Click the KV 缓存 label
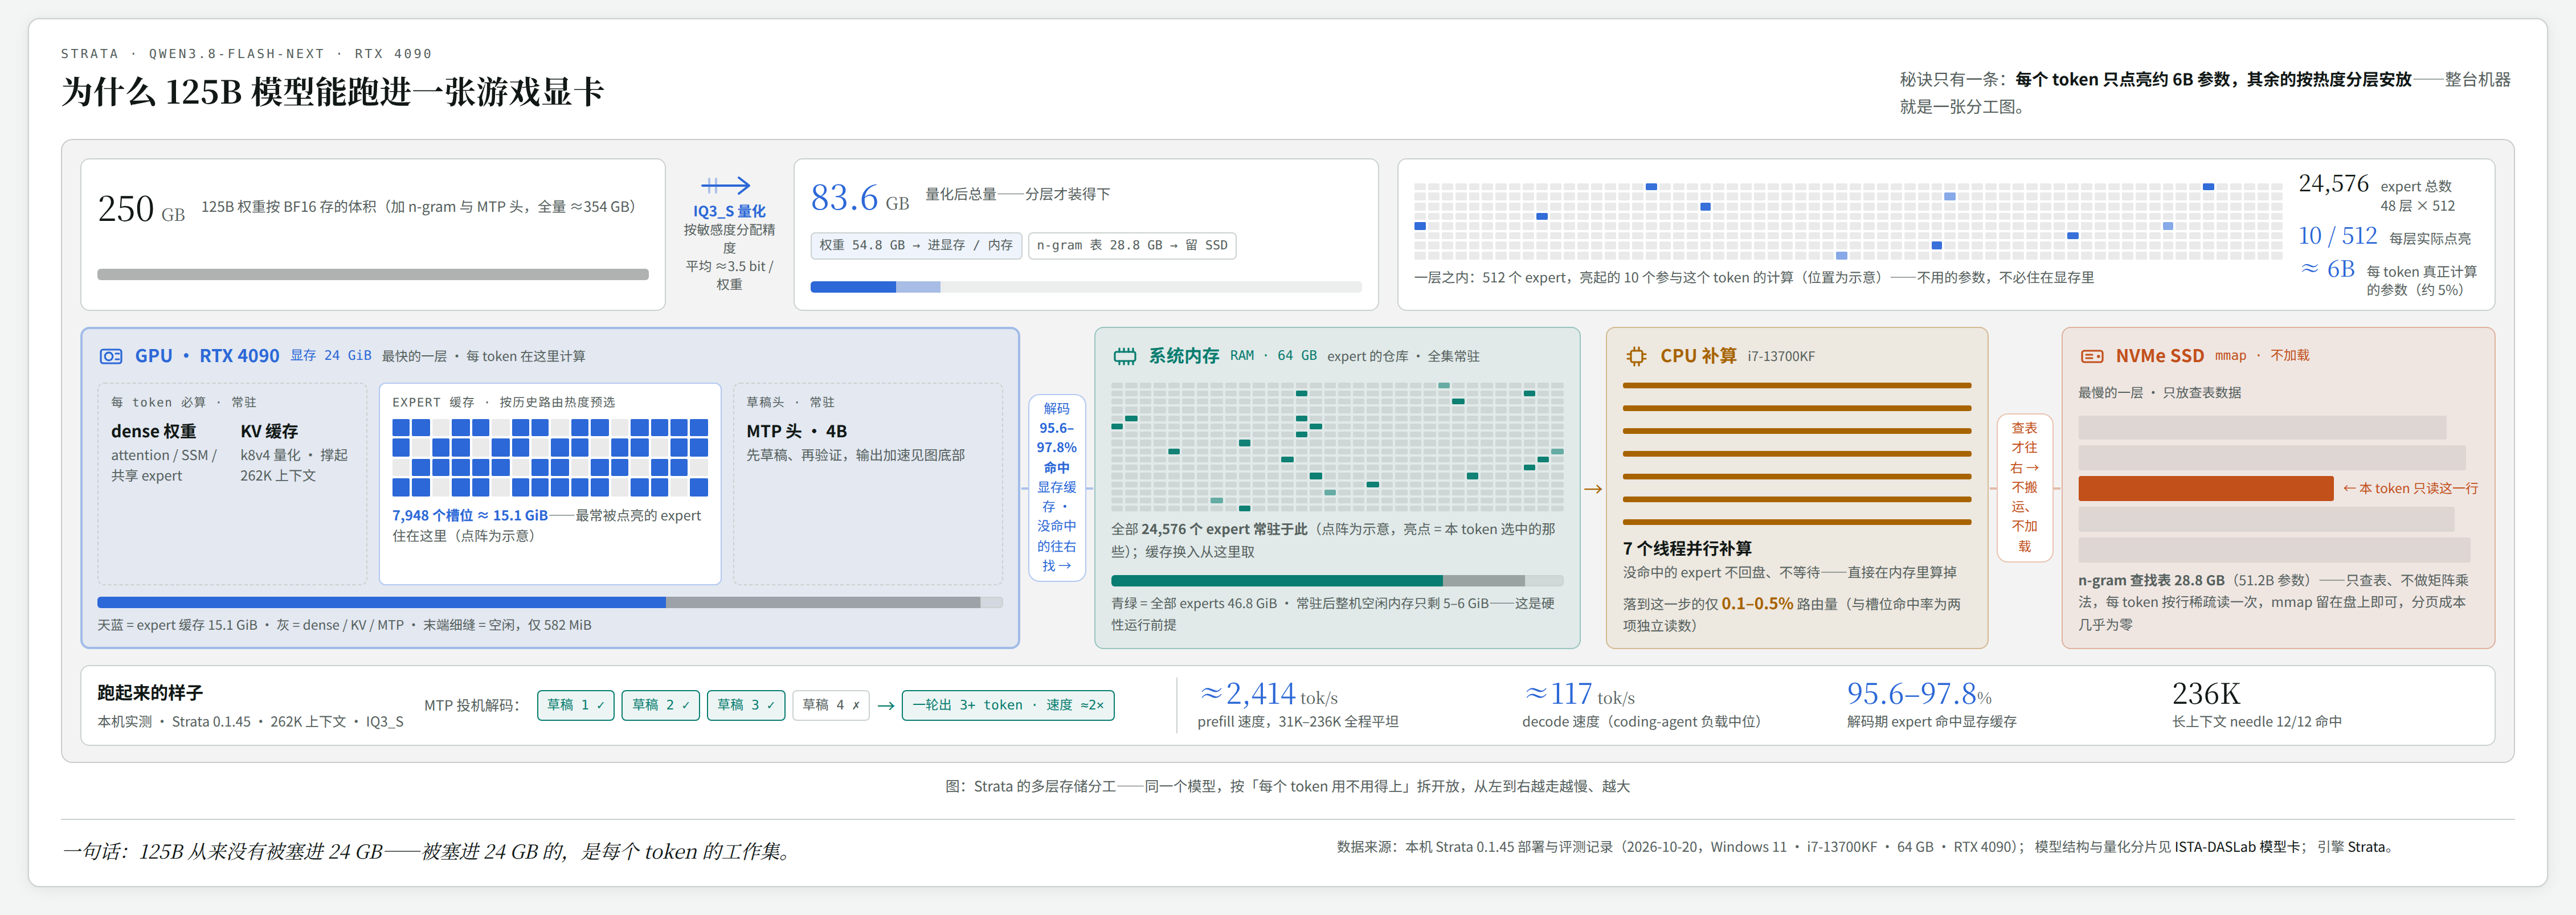The height and width of the screenshot is (915, 2576). click(x=269, y=431)
